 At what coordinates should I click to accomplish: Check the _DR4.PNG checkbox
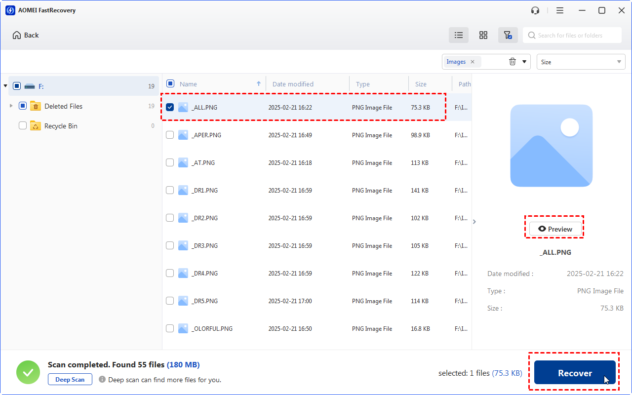170,273
